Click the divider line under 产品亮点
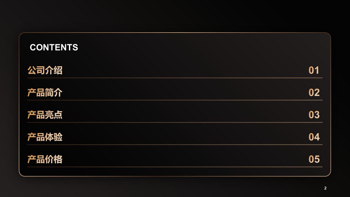This screenshot has height=197, width=350. click(175, 122)
